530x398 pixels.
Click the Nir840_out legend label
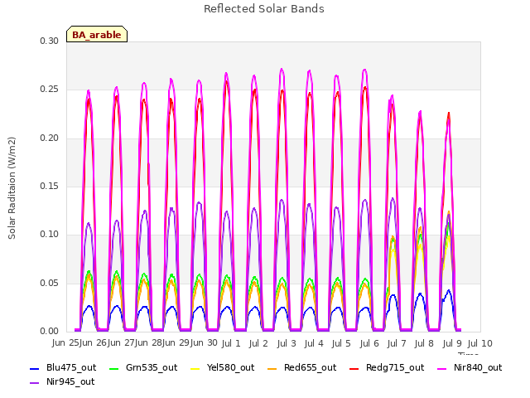[478, 367]
